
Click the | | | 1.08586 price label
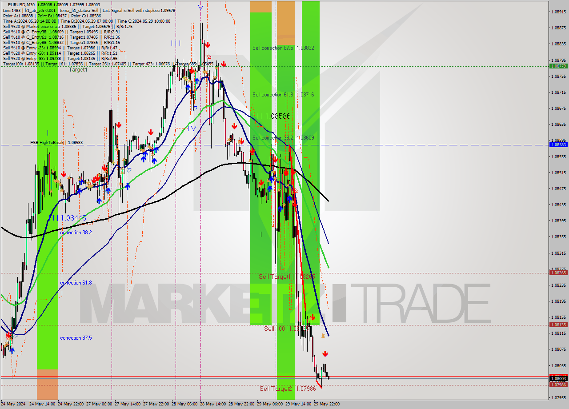click(x=272, y=116)
